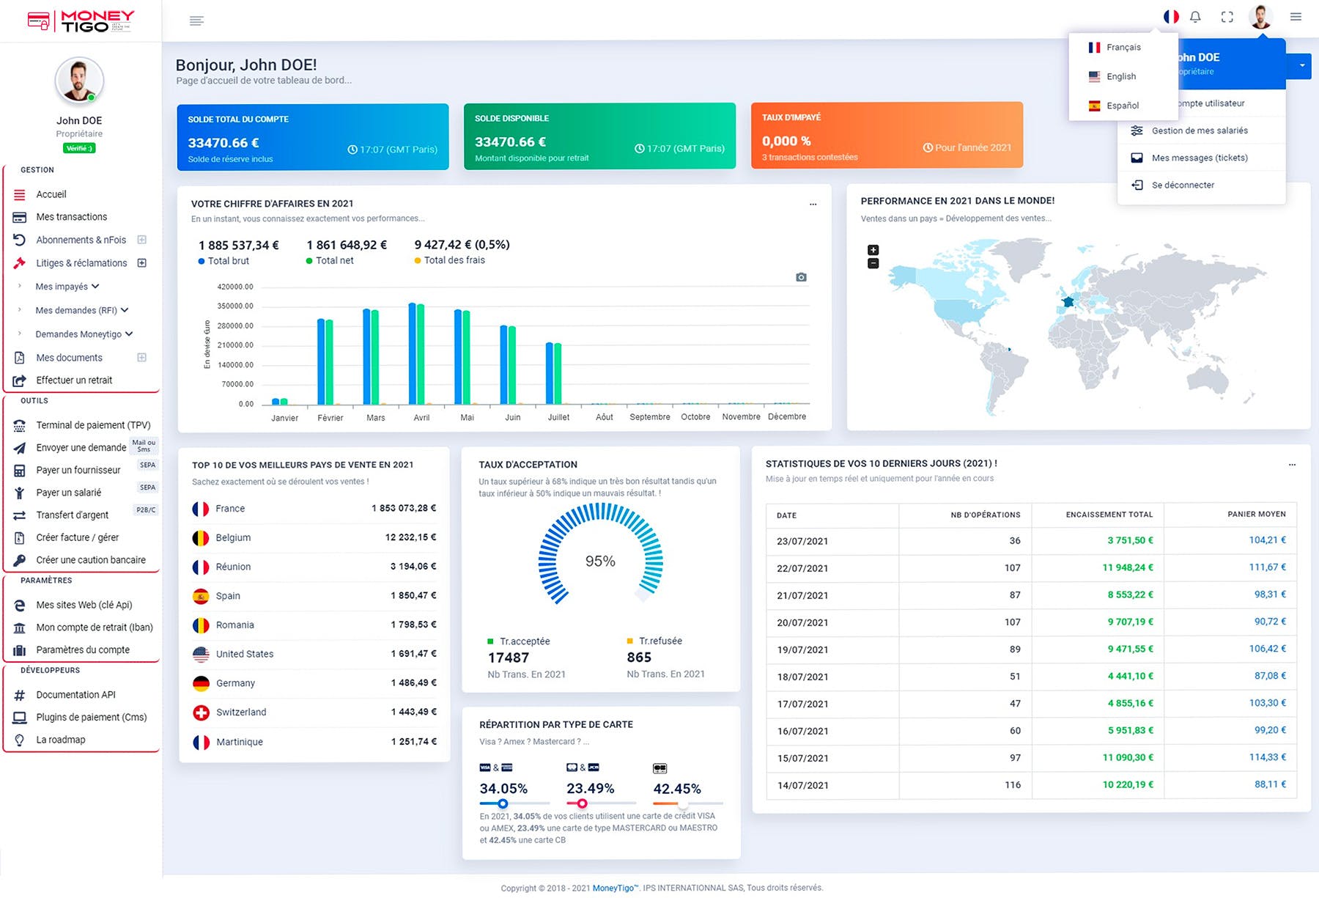Click France highlighted on the world map
1319x898 pixels.
[1068, 301]
